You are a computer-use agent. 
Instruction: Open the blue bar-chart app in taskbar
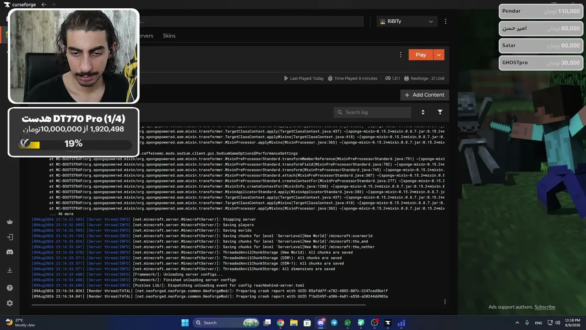click(402, 323)
